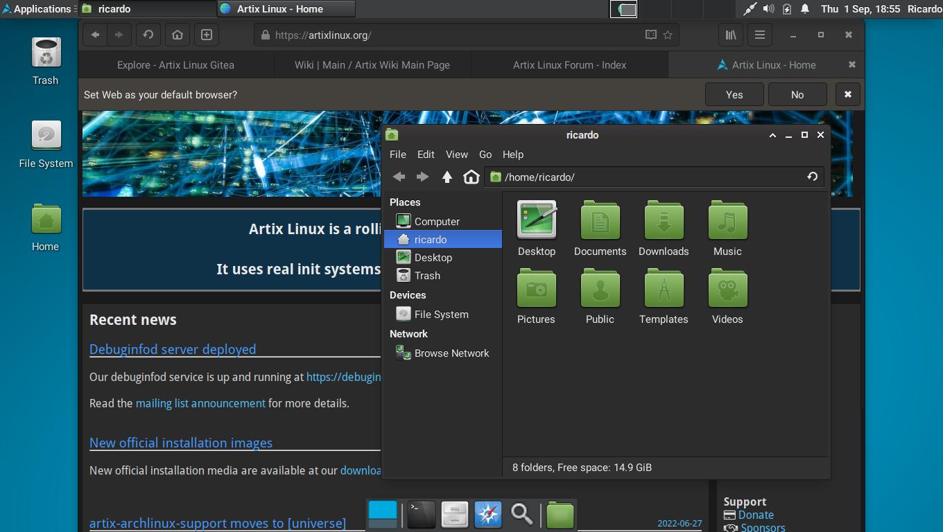Open a new browser tab
943x532 pixels.
pyautogui.click(x=207, y=35)
